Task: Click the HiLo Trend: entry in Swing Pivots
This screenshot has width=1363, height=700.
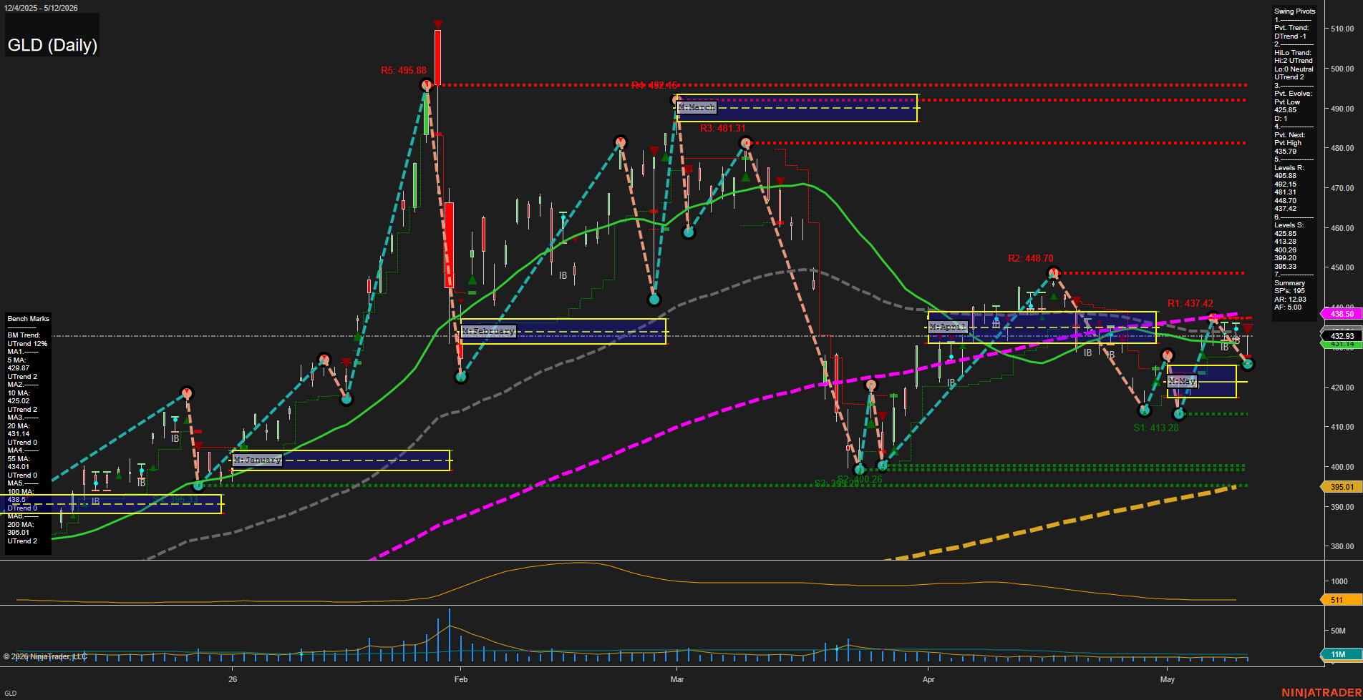Action: pyautogui.click(x=1293, y=53)
